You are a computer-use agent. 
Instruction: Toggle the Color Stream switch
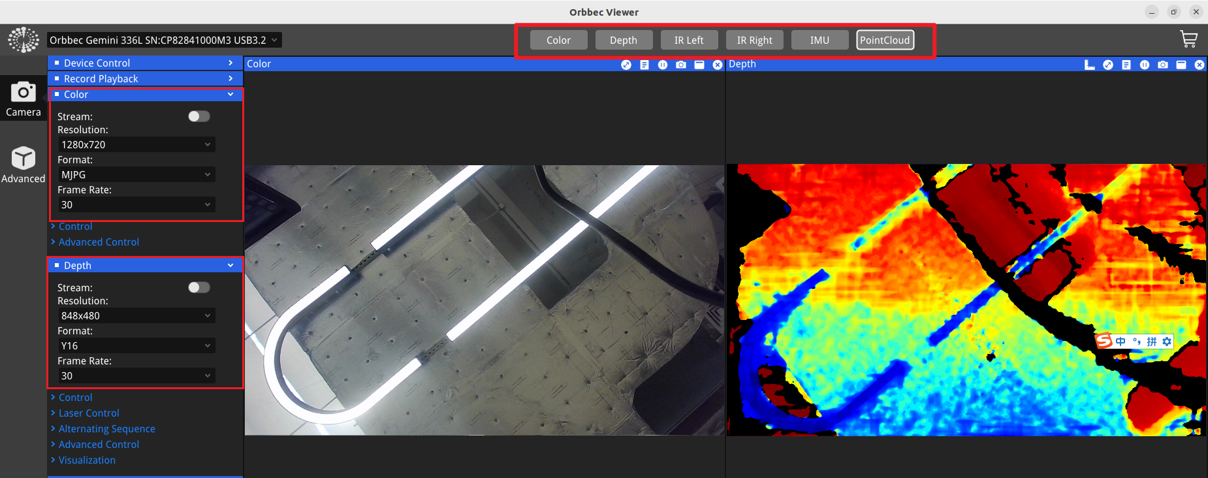tap(199, 116)
